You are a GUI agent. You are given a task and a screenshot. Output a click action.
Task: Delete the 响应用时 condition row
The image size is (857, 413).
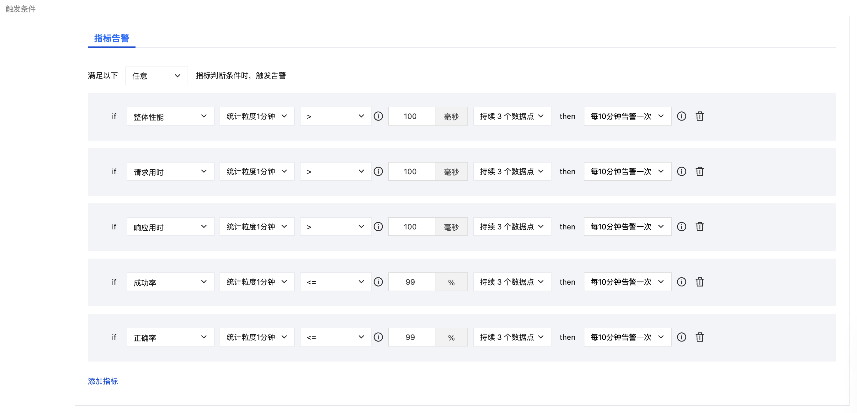point(700,227)
